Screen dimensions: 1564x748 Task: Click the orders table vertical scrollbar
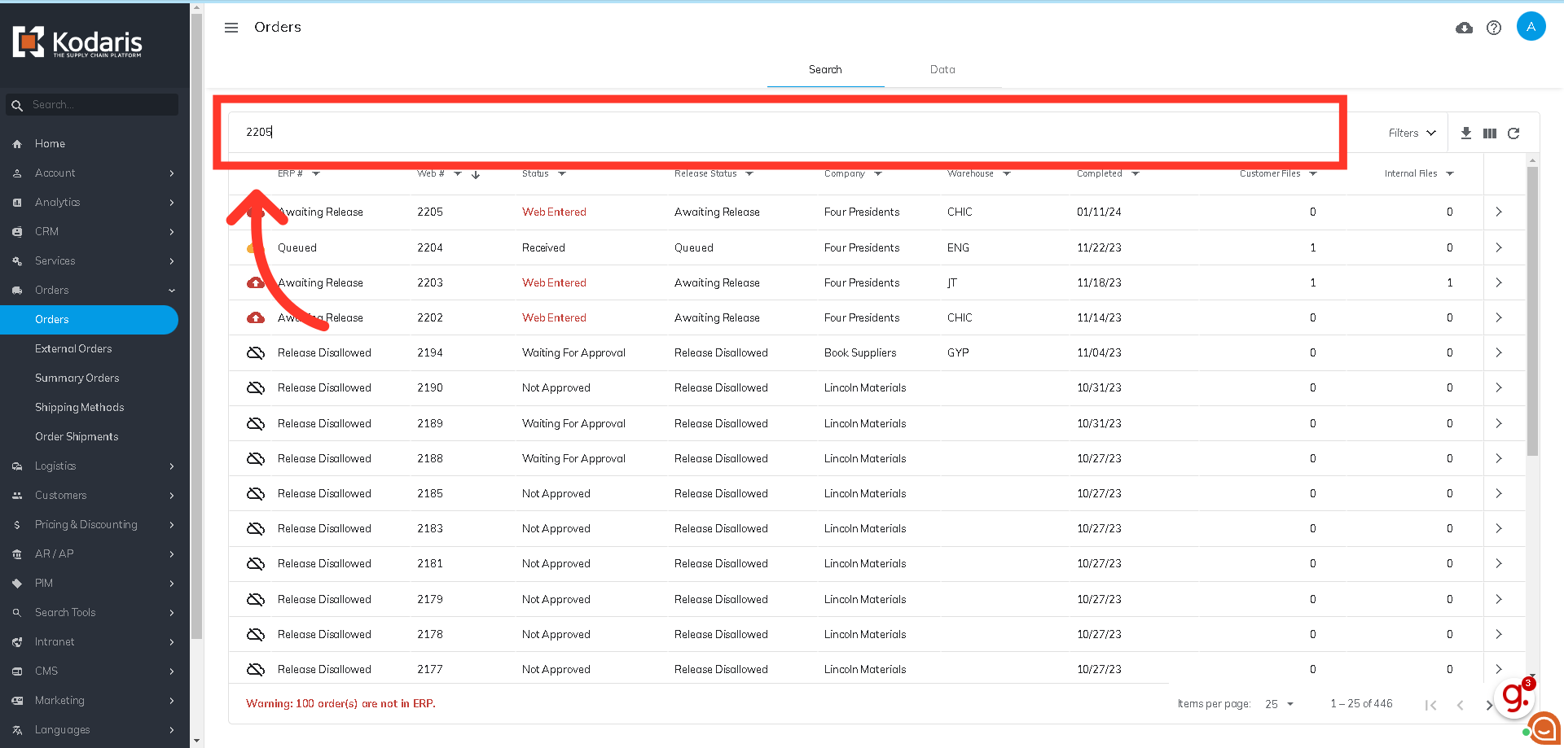tap(1532, 311)
